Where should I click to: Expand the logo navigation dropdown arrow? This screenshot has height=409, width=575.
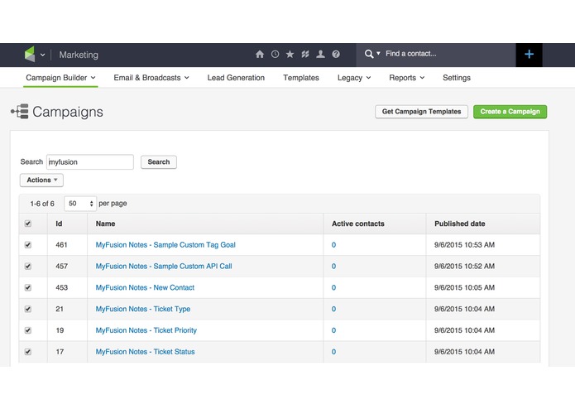[x=42, y=55]
